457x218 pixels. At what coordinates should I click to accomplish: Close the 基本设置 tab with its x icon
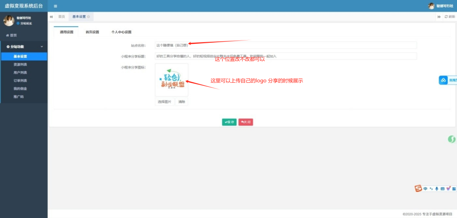(88, 16)
